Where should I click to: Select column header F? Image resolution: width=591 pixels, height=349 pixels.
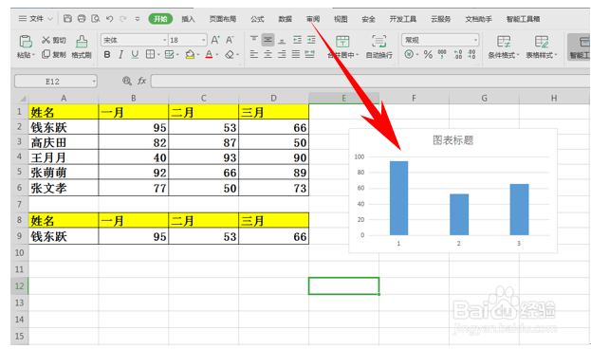pos(414,98)
